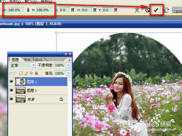
Task: Click the horizontal skew H field
Action: pyautogui.click(x=87, y=10)
